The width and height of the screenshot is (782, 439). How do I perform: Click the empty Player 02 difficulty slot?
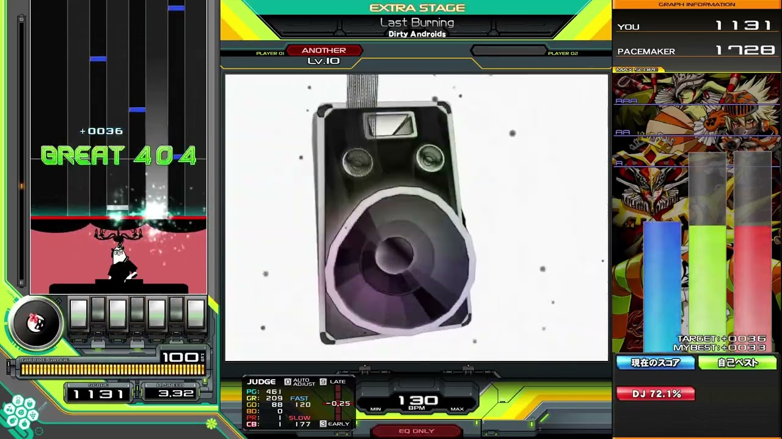(508, 51)
